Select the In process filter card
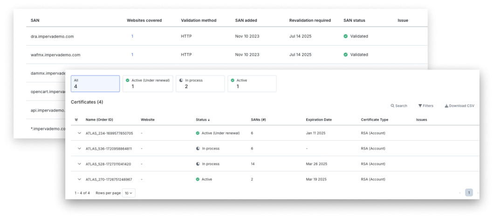The image size is (493, 217). coord(200,84)
